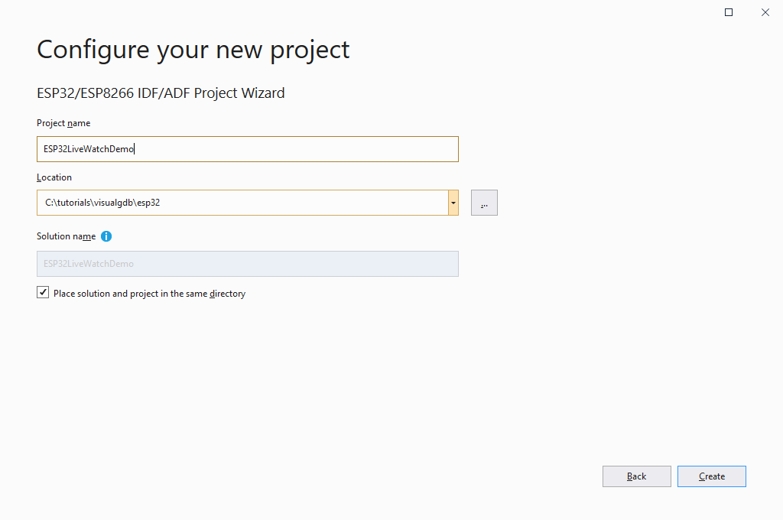Click the Project name label
This screenshot has height=520, width=783.
pos(63,123)
